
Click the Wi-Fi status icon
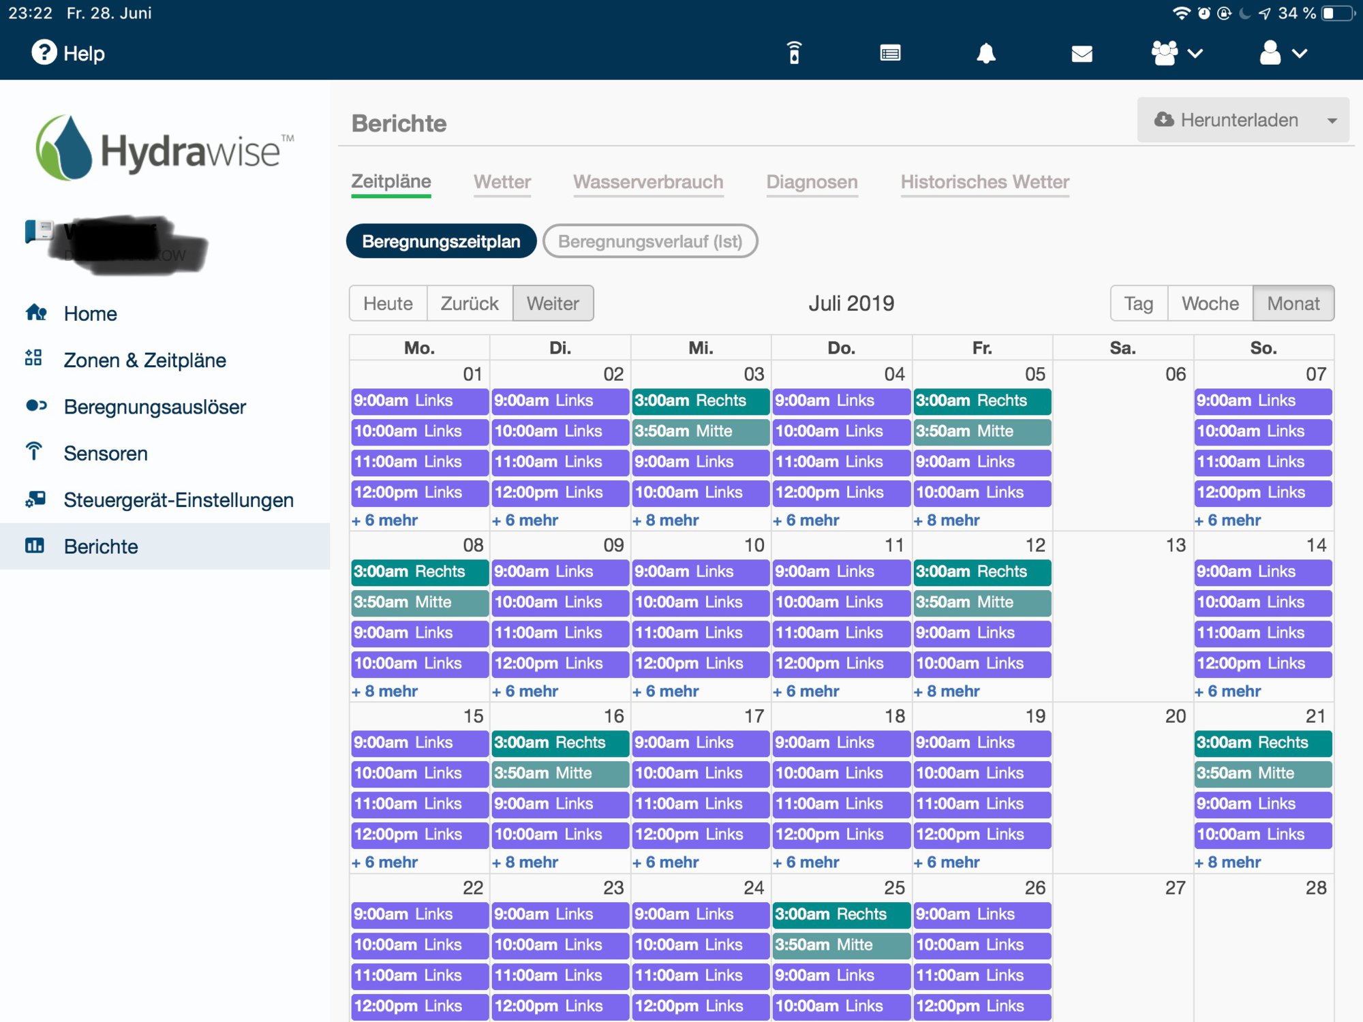click(x=1181, y=14)
